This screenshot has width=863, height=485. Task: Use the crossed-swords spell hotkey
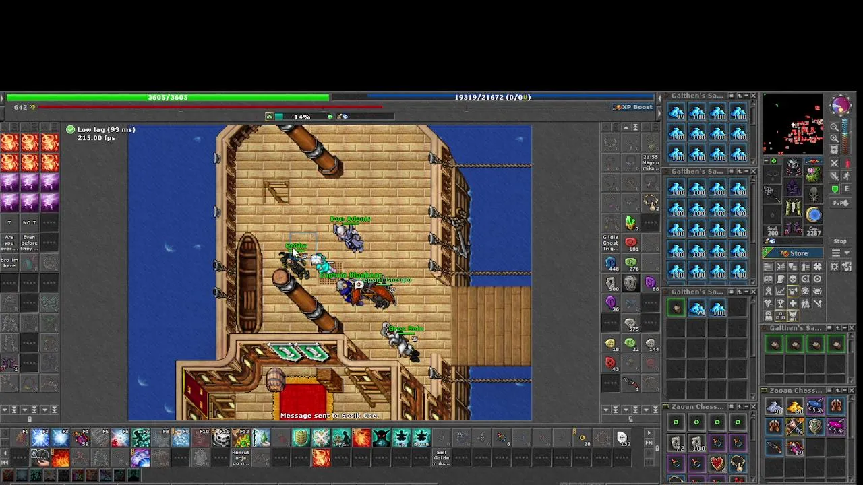pos(321,439)
